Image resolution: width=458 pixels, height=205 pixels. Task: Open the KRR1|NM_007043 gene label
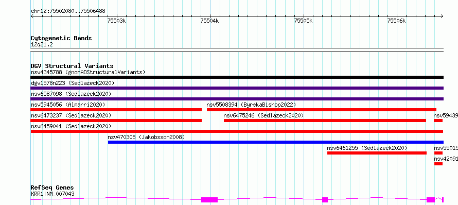tap(52, 194)
